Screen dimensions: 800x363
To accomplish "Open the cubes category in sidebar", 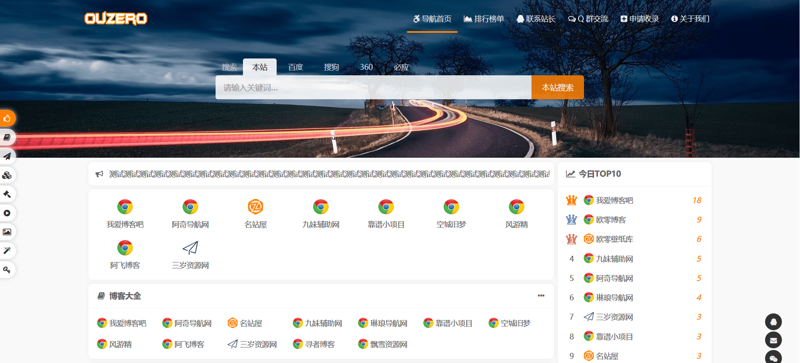I will pos(7,175).
